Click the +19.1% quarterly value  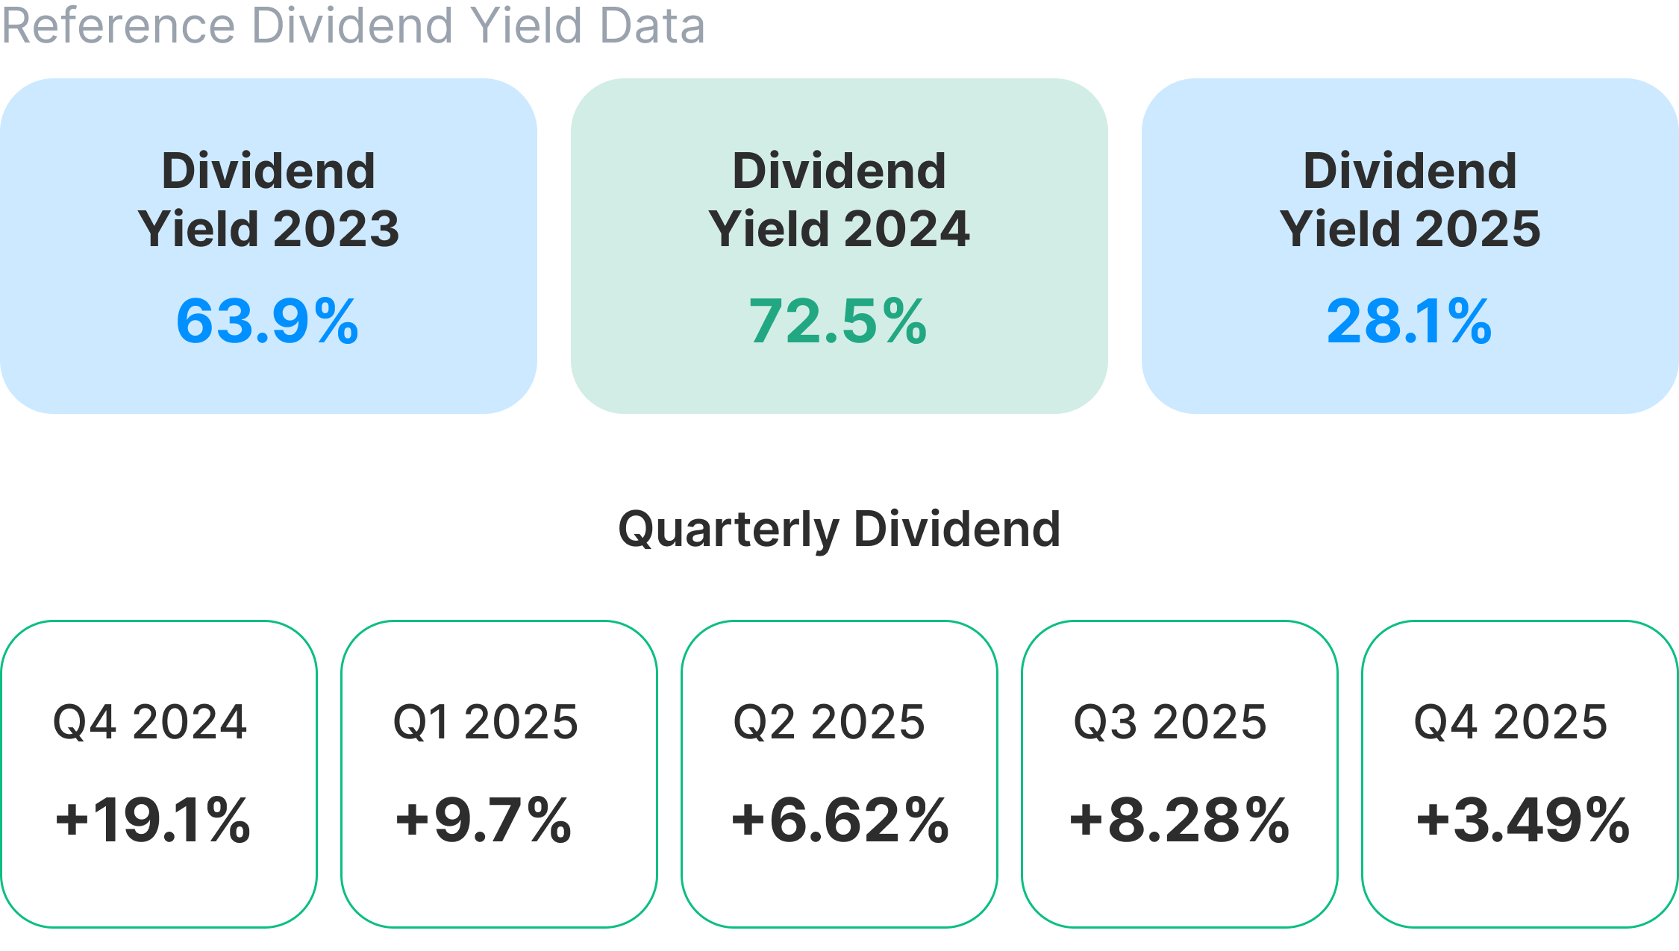(x=153, y=820)
